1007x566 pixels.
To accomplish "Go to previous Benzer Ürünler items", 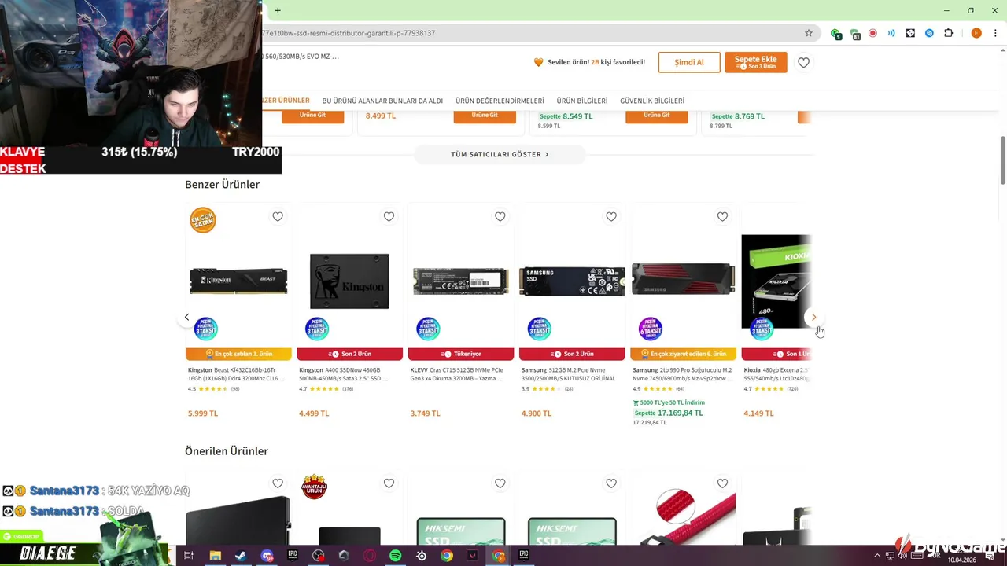I will tap(186, 318).
